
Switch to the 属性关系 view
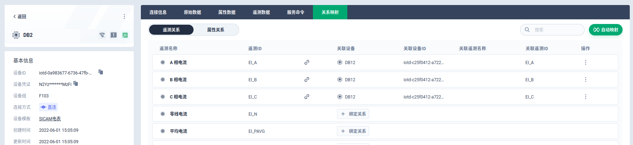coord(216,30)
